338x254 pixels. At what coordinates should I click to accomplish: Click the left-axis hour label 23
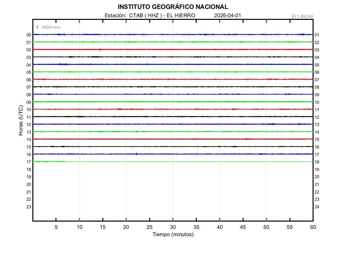(x=29, y=207)
